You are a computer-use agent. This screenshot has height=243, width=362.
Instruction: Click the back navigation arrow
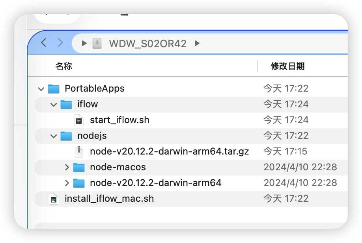pyautogui.click(x=43, y=43)
